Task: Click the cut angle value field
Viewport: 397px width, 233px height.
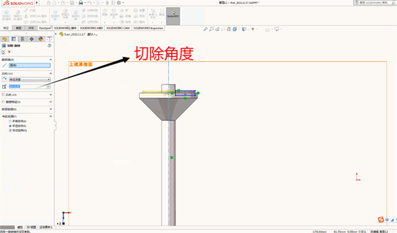Action: pyautogui.click(x=28, y=87)
